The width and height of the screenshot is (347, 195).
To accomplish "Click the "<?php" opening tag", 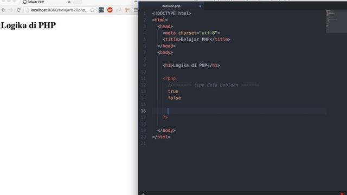I will (x=169, y=79).
